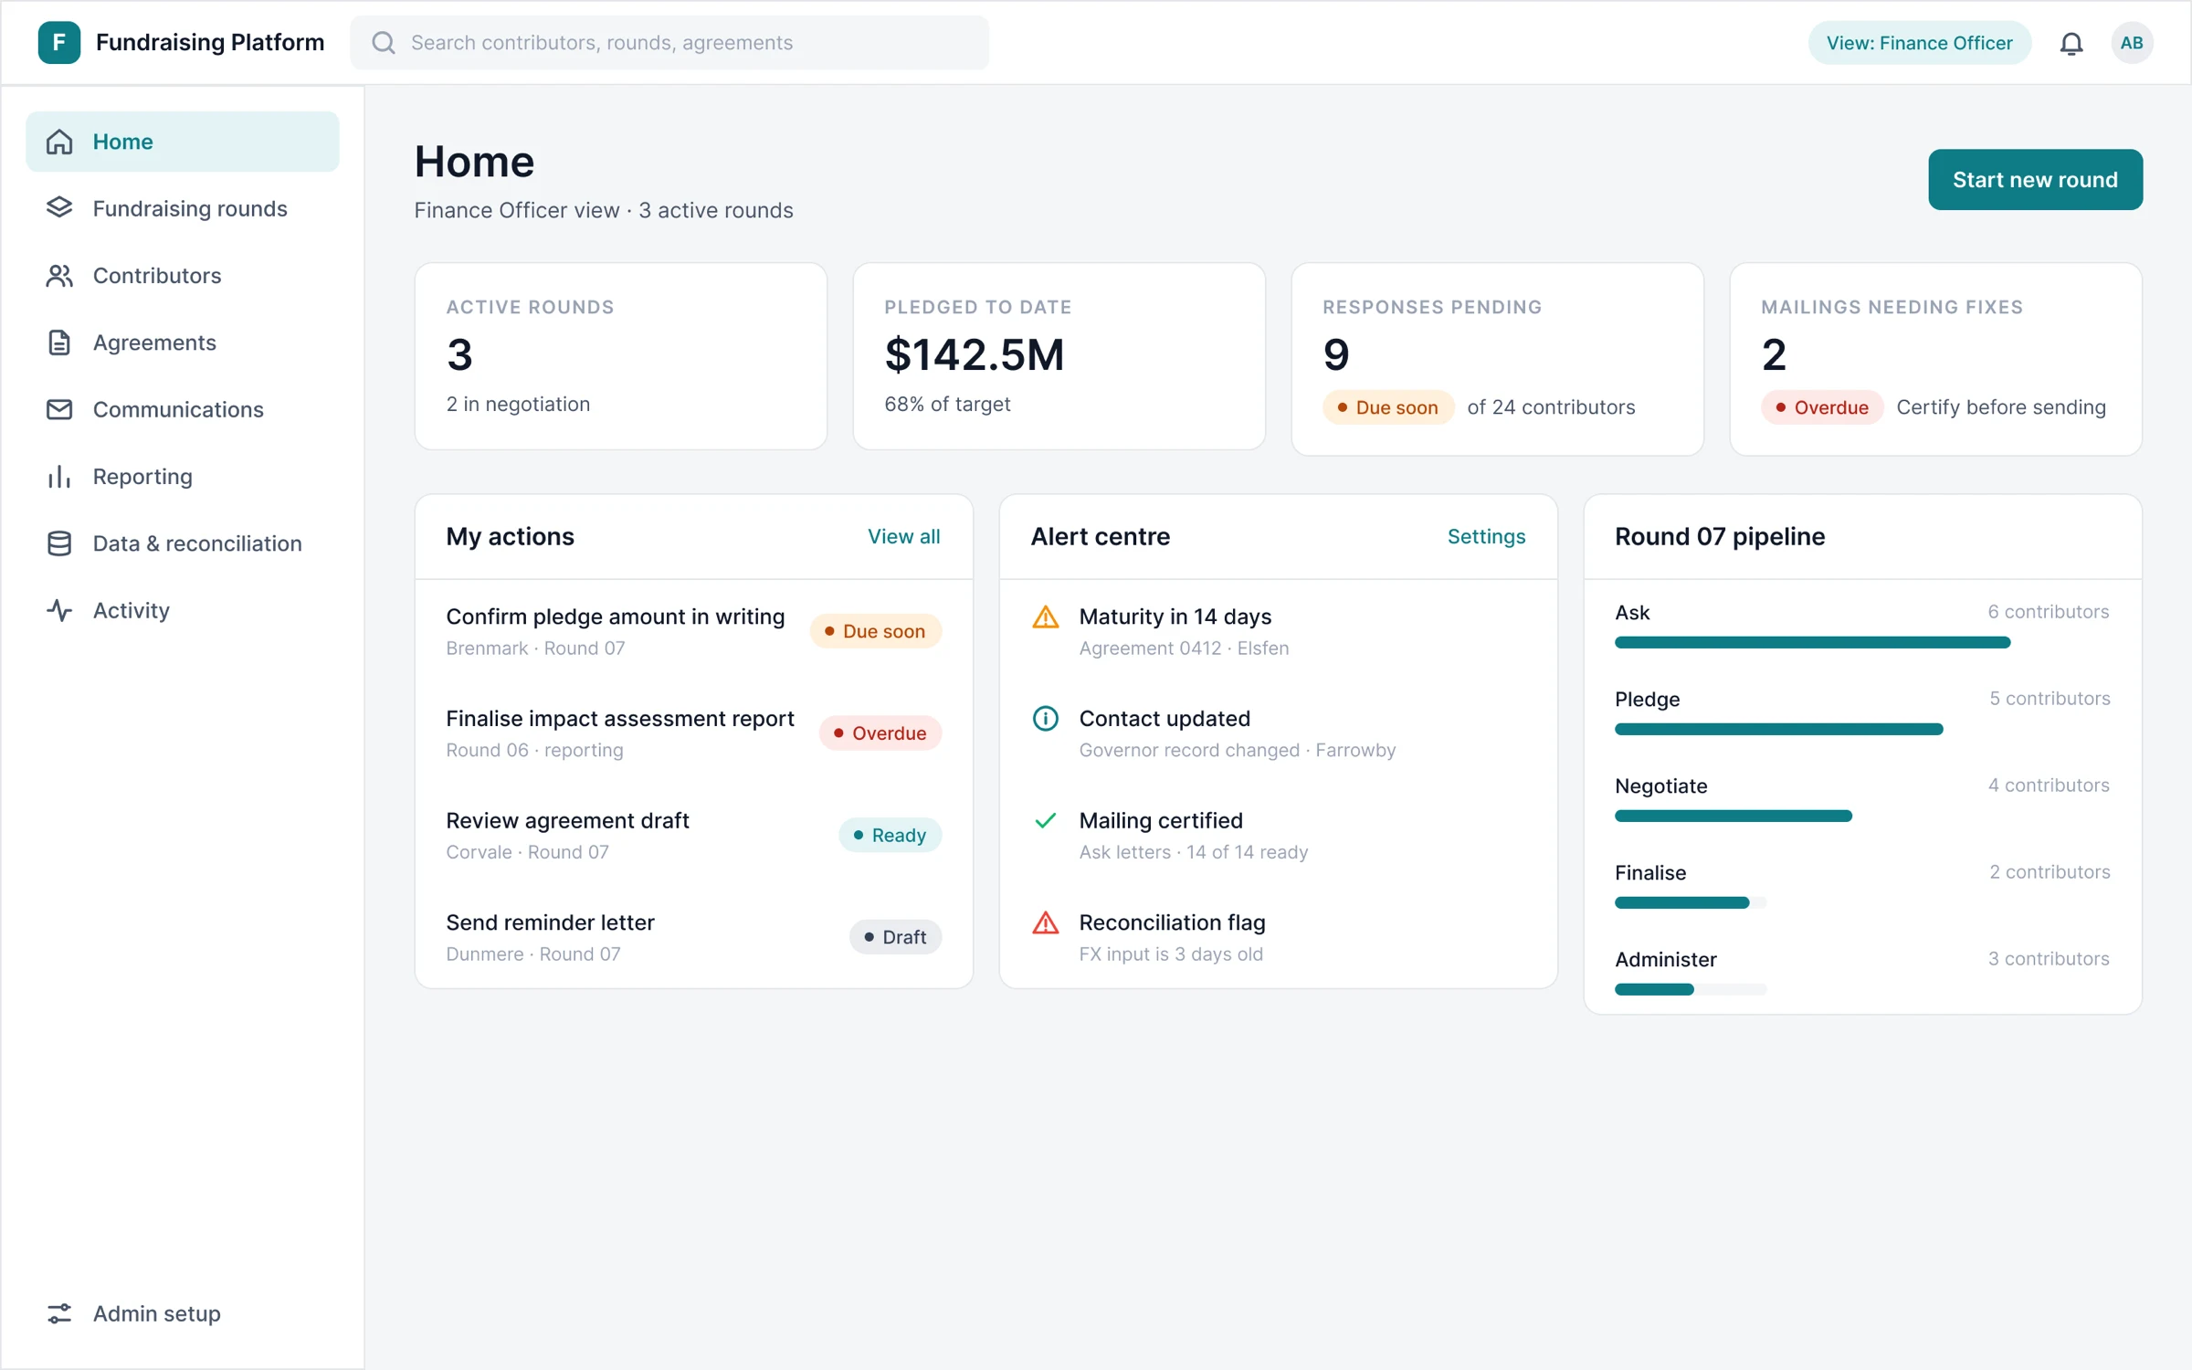Click the Reconciliation flag red warning icon
The width and height of the screenshot is (2192, 1370).
point(1045,922)
